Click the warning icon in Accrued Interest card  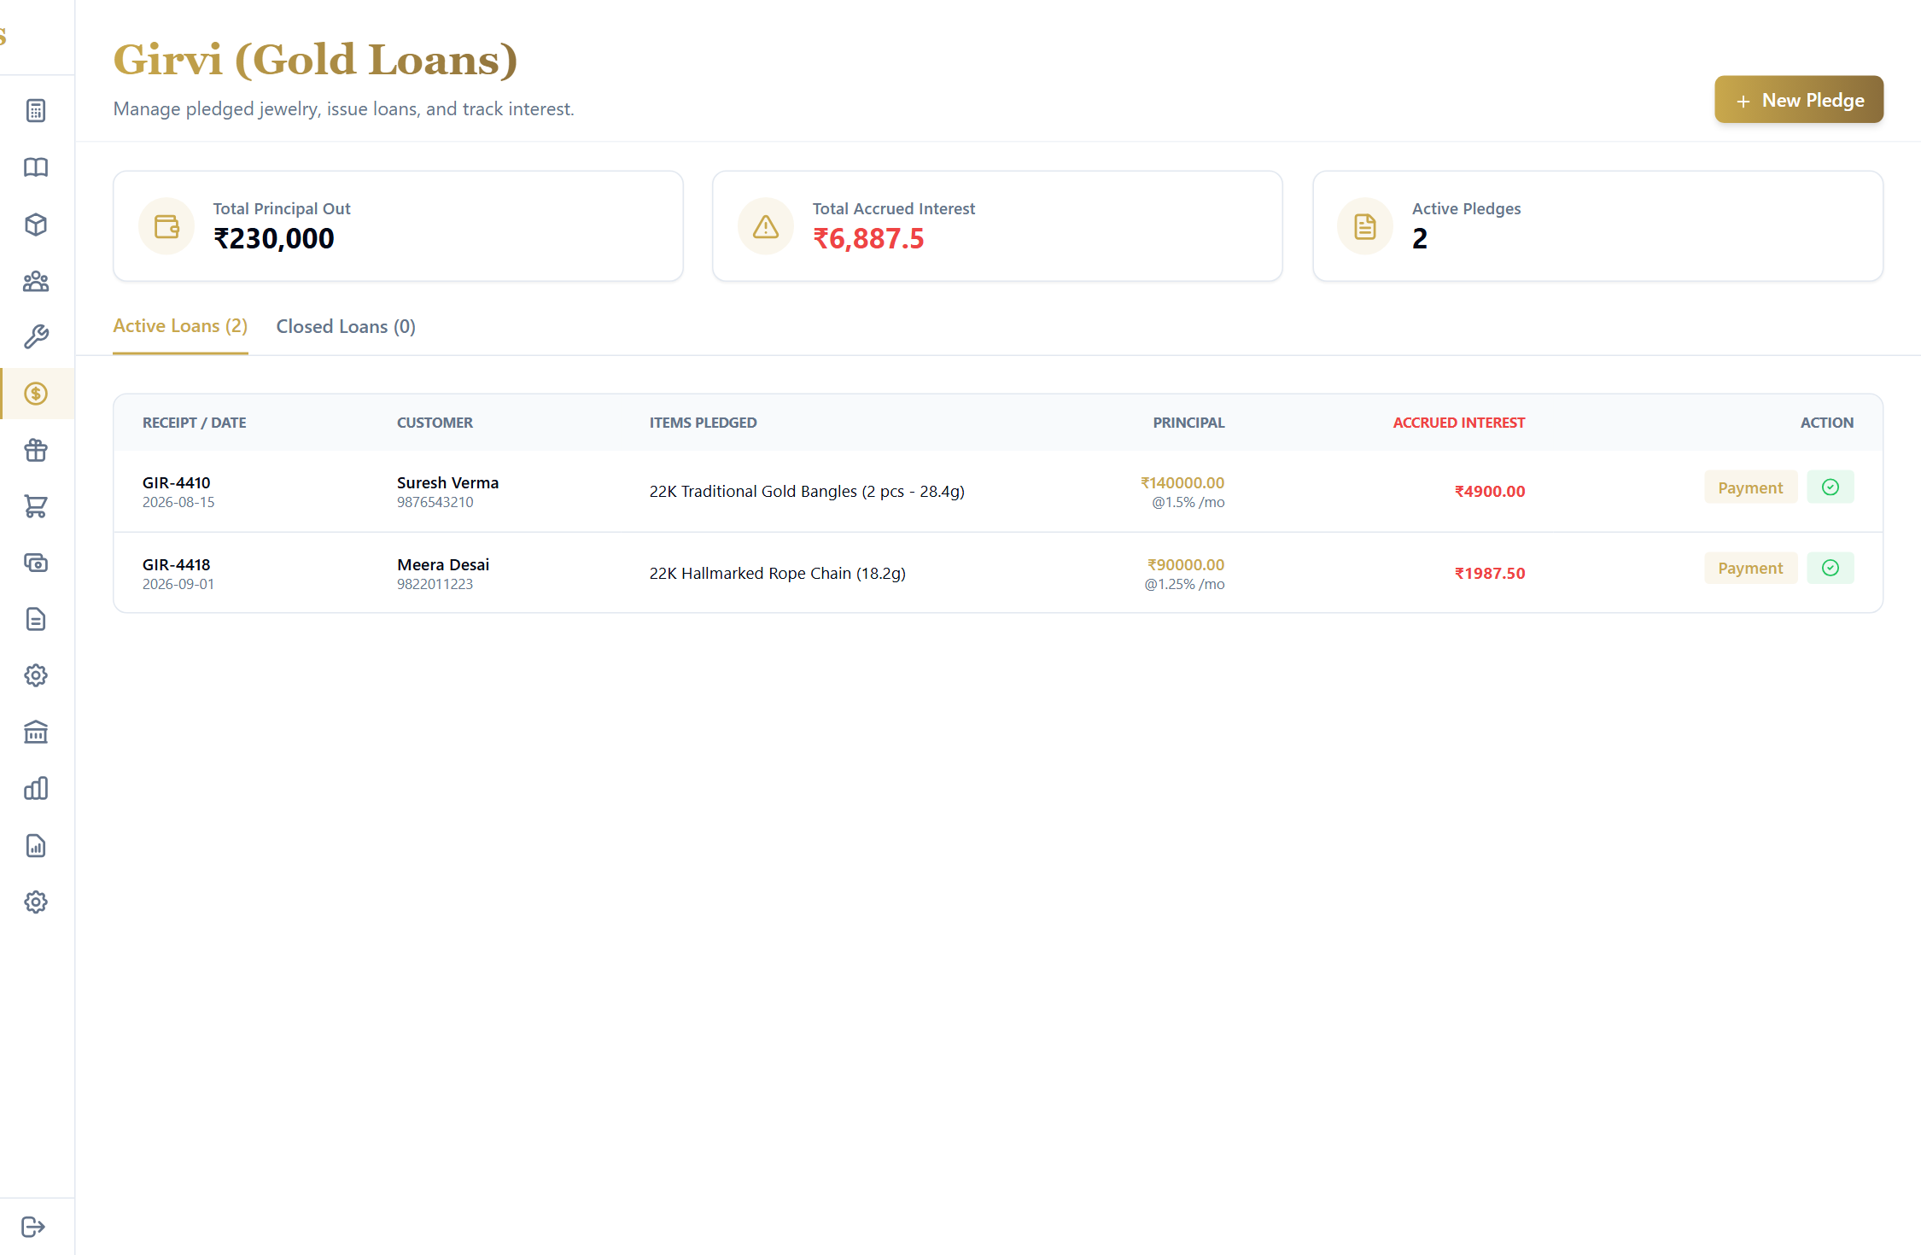point(766,226)
